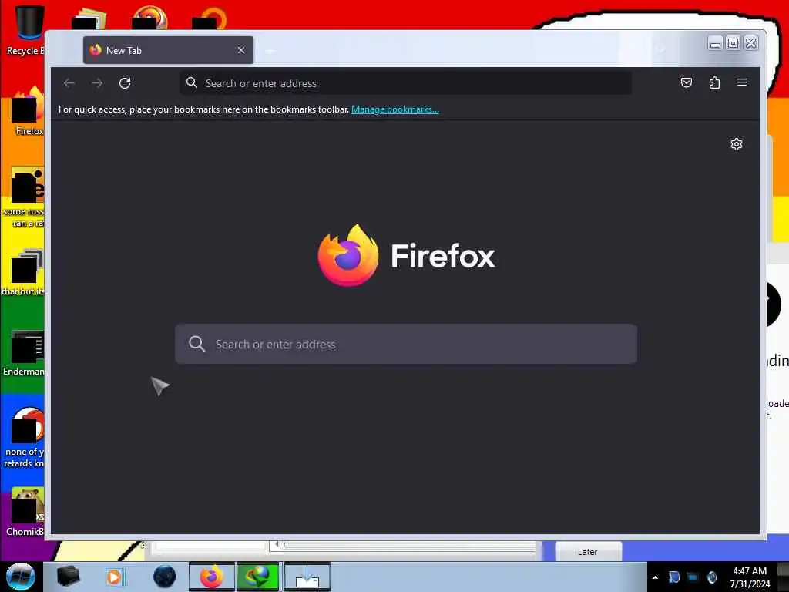Click the Back navigation arrow in Firefox
The height and width of the screenshot is (592, 789).
tap(69, 83)
